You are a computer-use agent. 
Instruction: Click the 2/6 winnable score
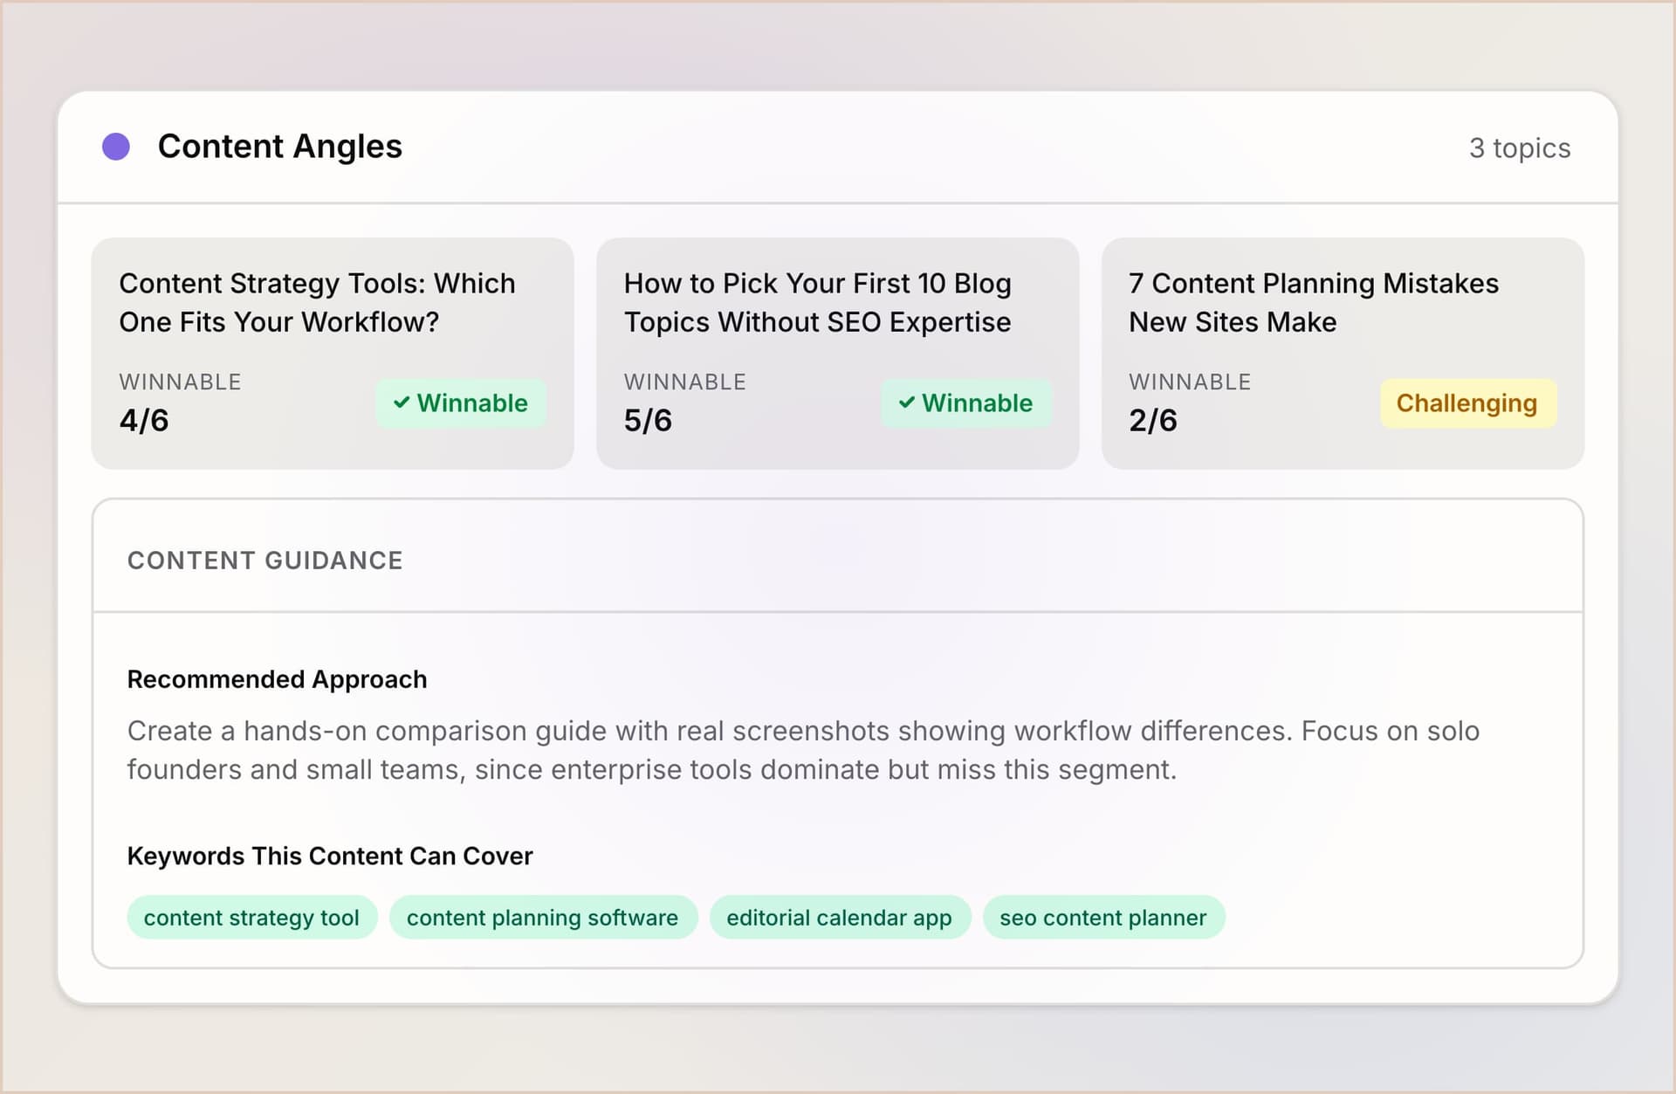pos(1154,420)
